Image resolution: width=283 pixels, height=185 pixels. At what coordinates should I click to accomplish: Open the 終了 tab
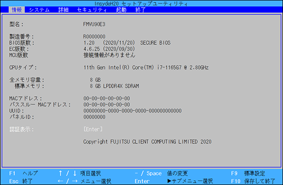pyautogui.click(x=141, y=10)
